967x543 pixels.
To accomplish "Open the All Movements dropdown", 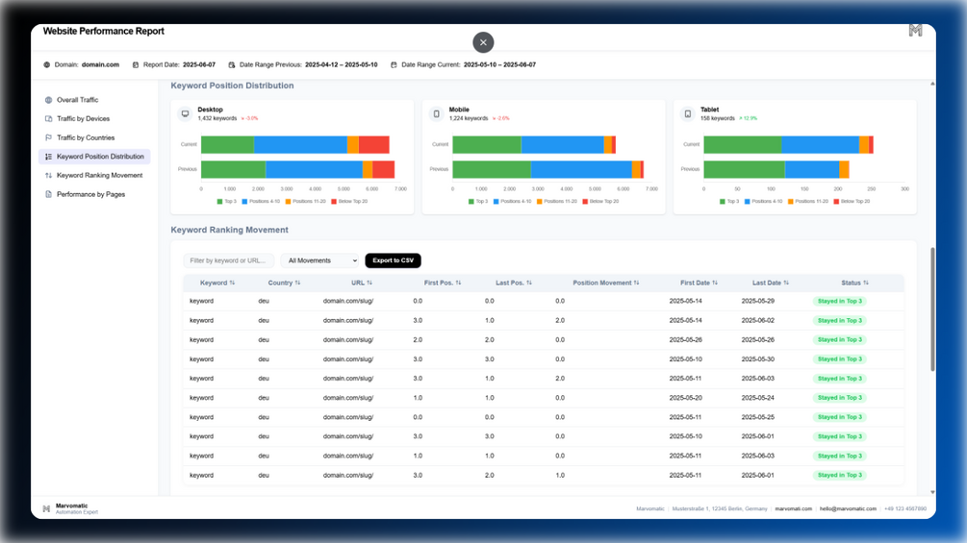I will (319, 260).
